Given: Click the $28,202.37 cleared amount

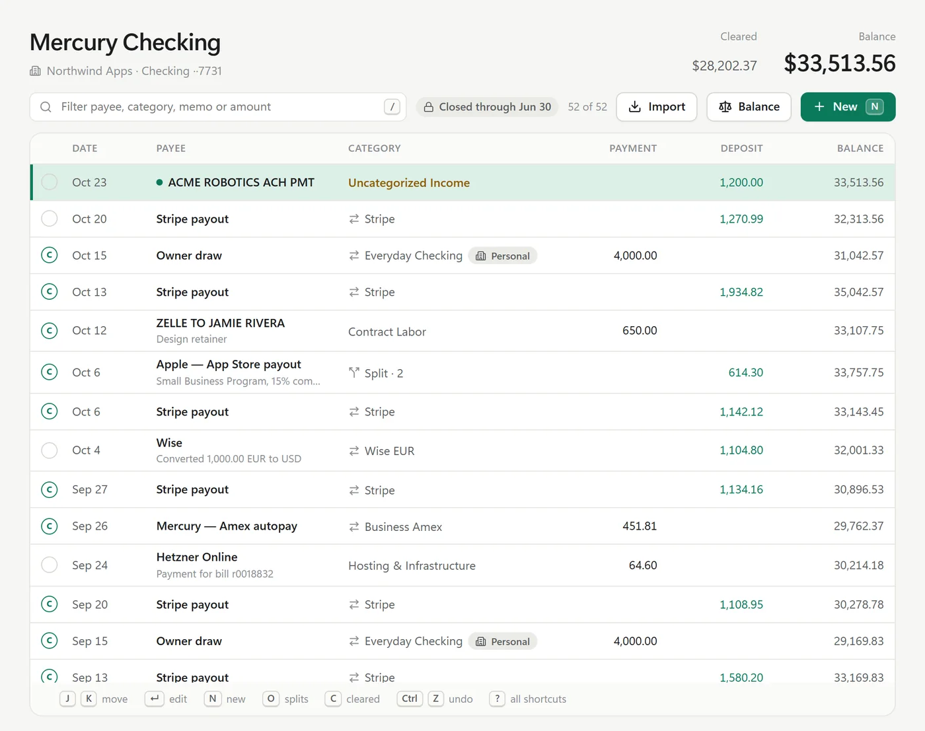Looking at the screenshot, I should (724, 65).
